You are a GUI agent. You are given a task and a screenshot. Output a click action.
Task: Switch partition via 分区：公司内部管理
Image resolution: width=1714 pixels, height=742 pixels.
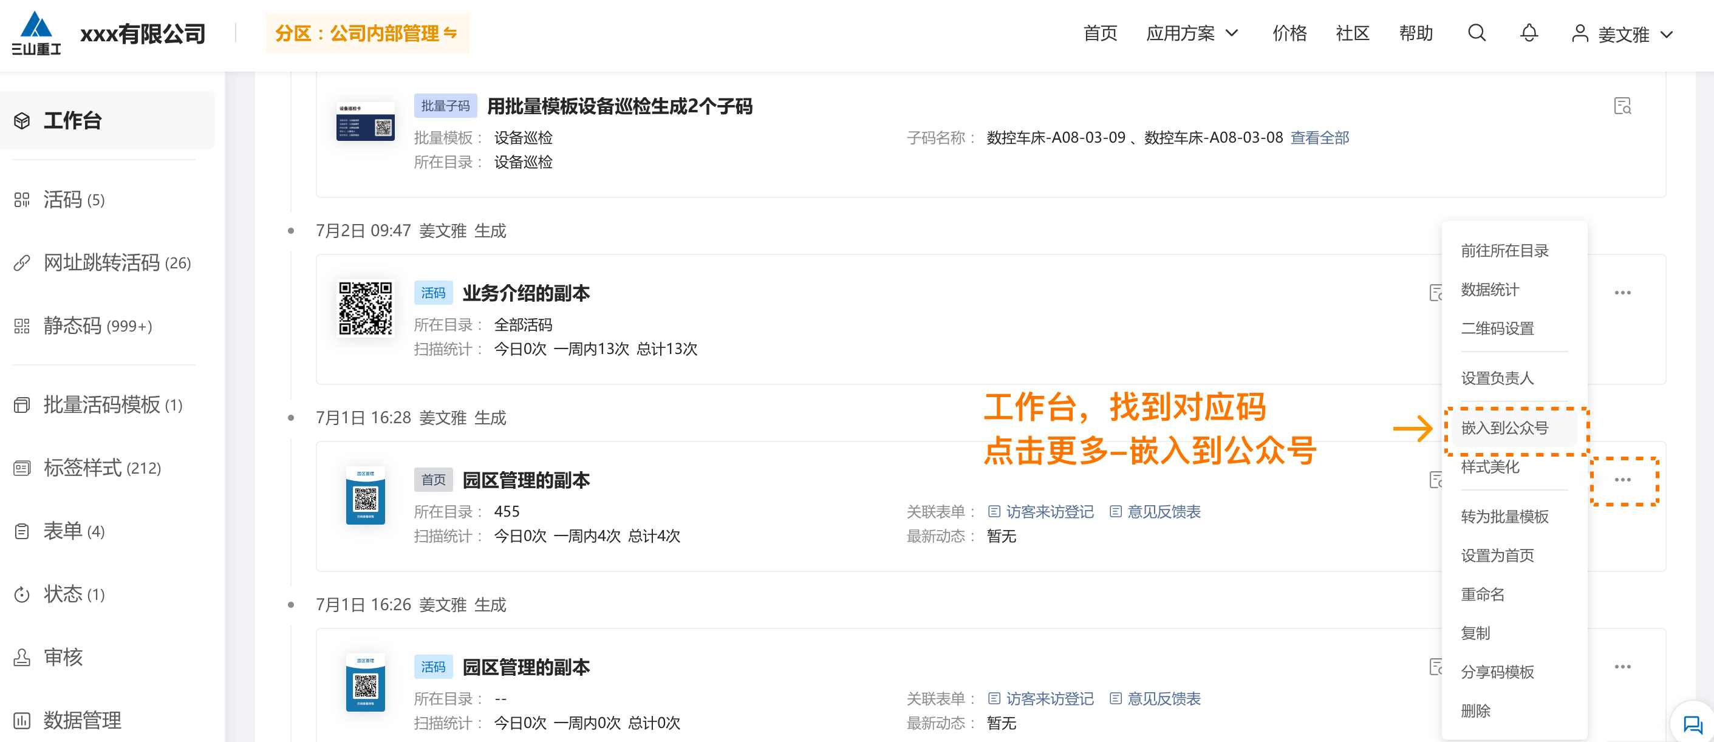[x=367, y=33]
